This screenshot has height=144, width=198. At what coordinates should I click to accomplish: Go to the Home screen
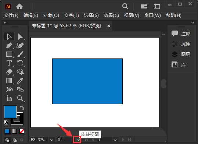click(19, 6)
